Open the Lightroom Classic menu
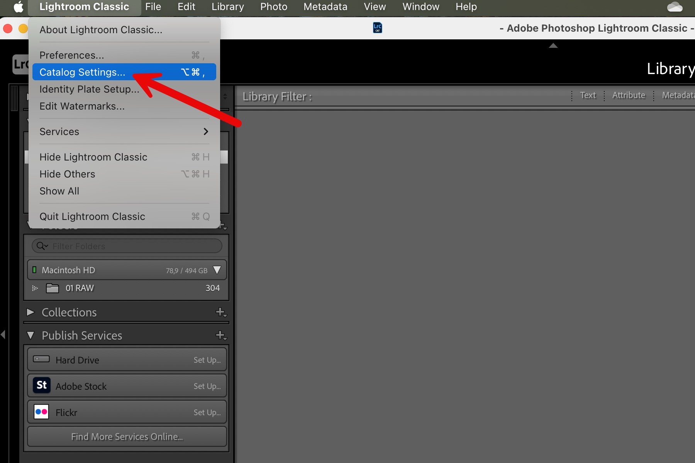Viewport: 695px width, 463px height. click(x=84, y=7)
